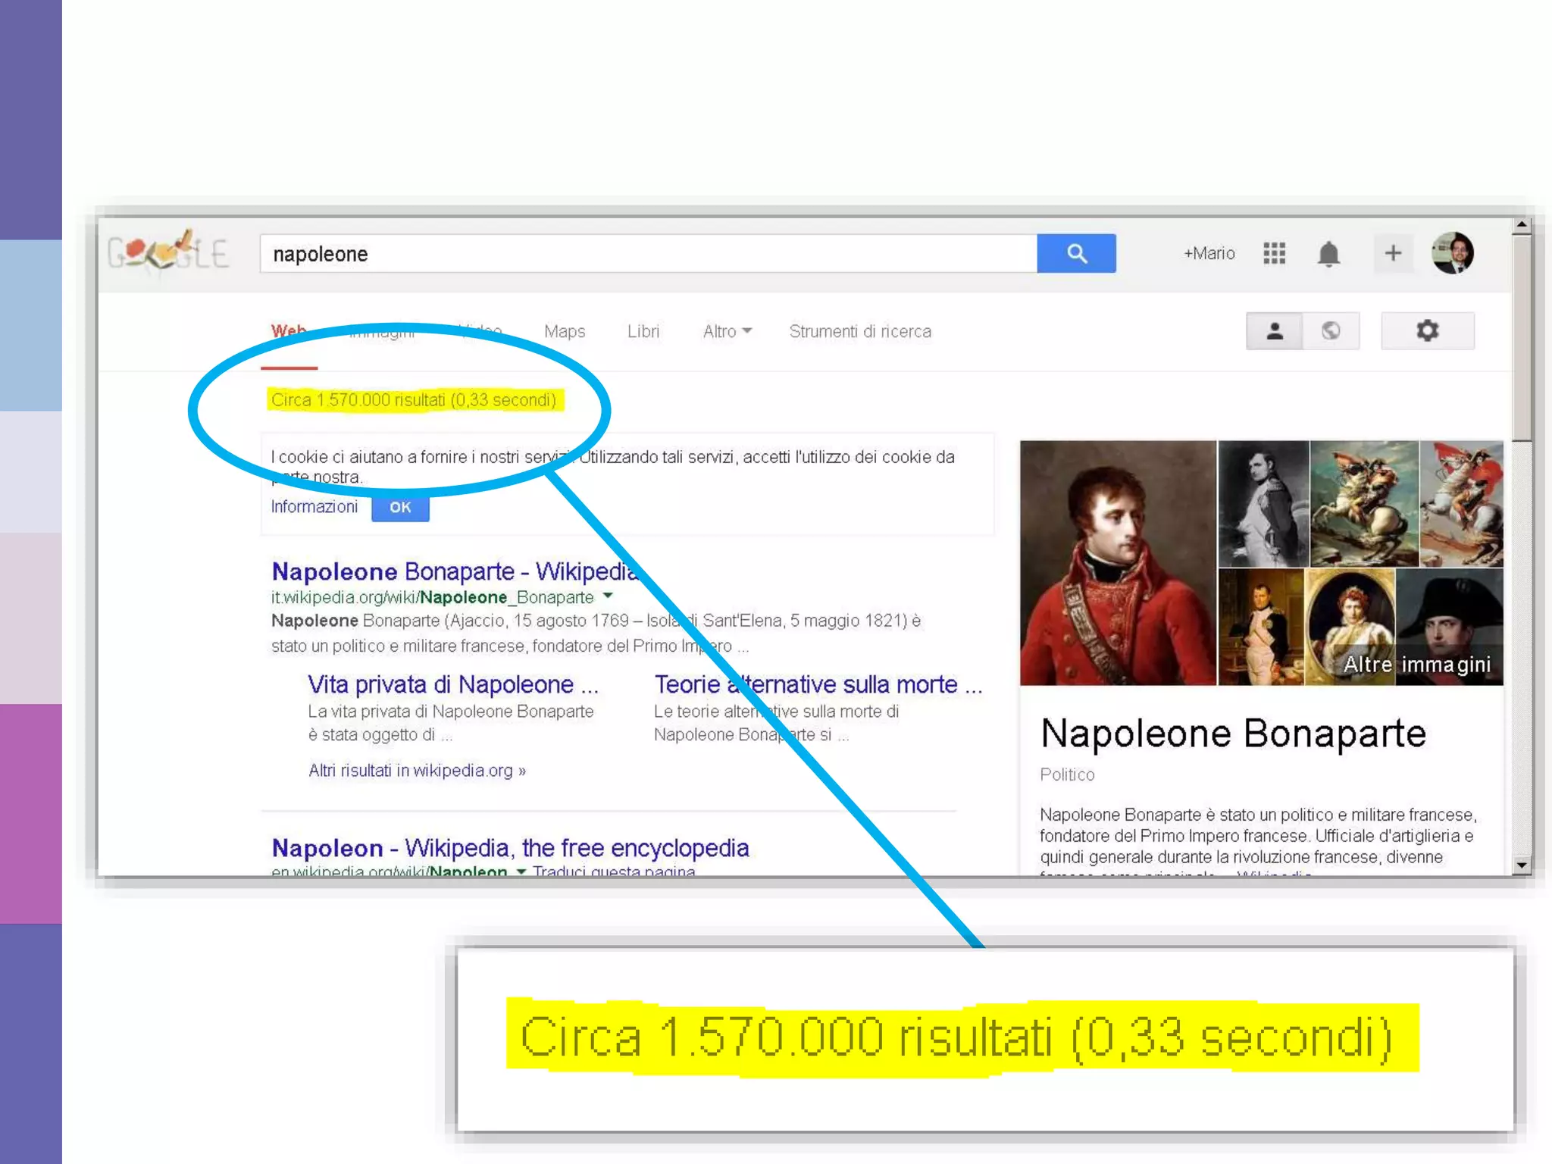Open Vita privata di Napoleone sublink

pos(453,684)
